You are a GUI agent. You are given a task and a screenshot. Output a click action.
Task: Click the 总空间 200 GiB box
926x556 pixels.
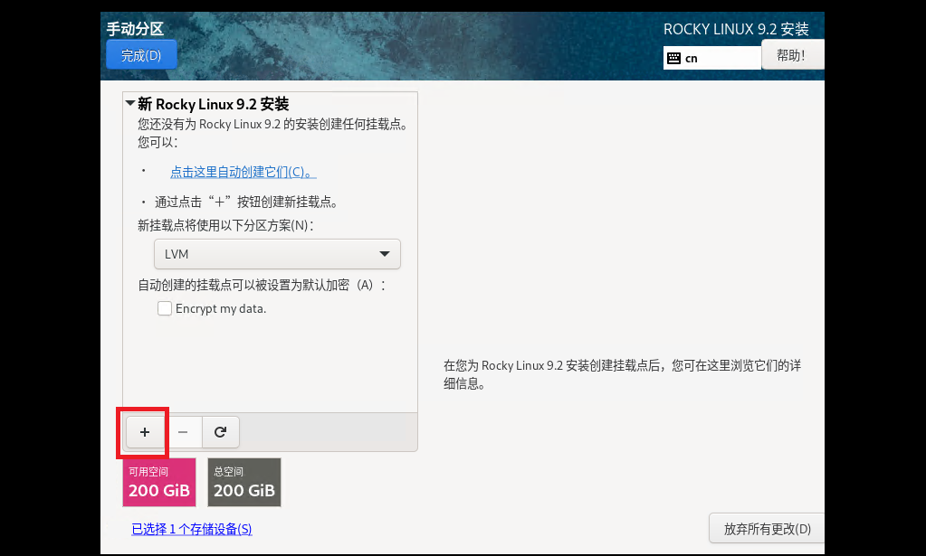point(243,482)
